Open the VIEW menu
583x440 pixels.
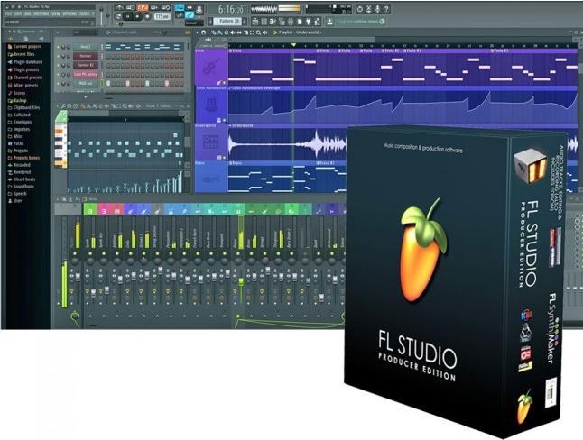tap(55, 14)
